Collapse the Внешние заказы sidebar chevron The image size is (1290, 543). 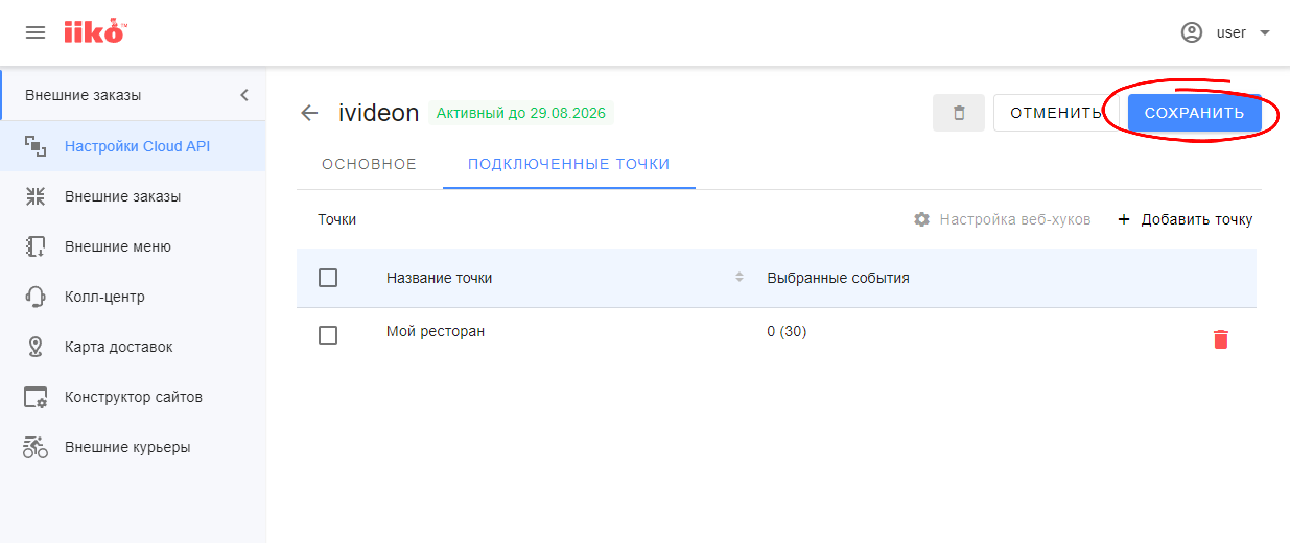[244, 95]
